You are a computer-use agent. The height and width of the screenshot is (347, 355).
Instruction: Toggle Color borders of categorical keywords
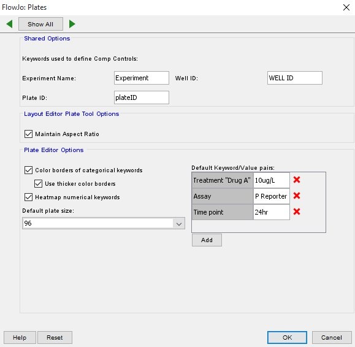[x=28, y=170]
